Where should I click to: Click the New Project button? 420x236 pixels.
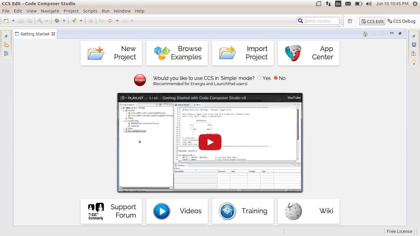pyautogui.click(x=111, y=53)
